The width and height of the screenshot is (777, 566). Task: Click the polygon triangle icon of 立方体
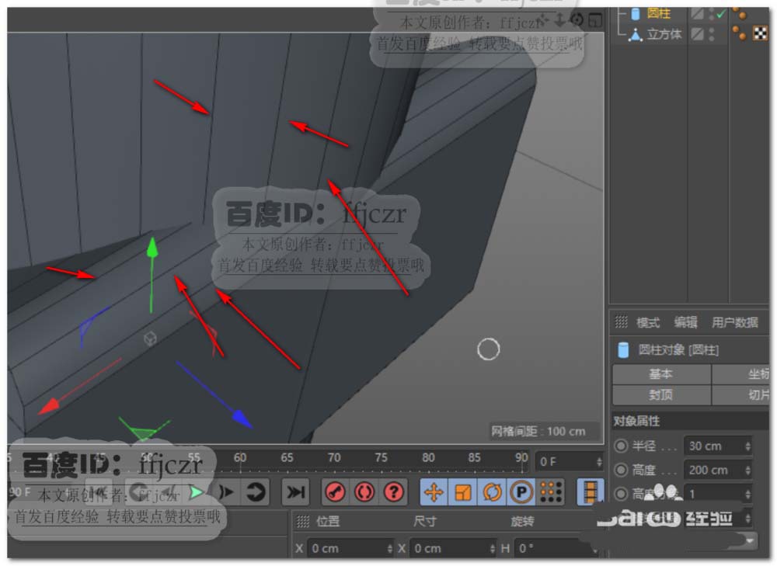point(636,35)
